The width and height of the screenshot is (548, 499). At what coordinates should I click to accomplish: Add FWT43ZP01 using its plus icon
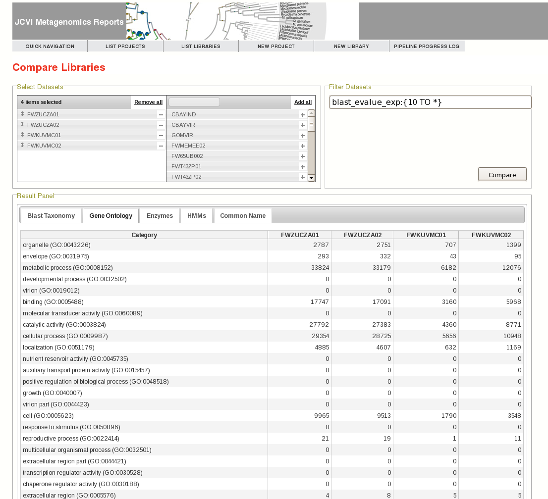point(302,167)
